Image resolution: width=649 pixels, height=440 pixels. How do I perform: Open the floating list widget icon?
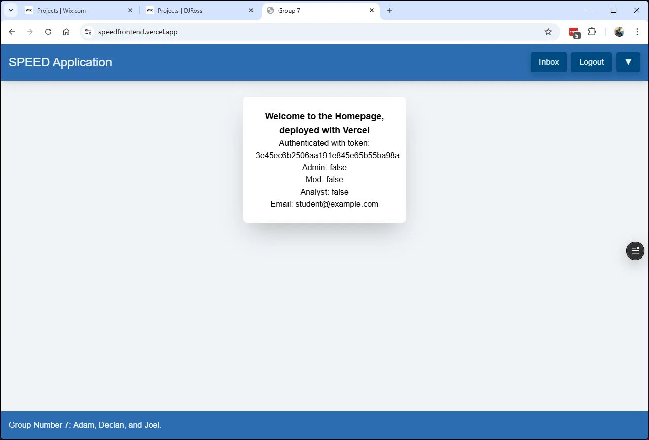(x=635, y=251)
